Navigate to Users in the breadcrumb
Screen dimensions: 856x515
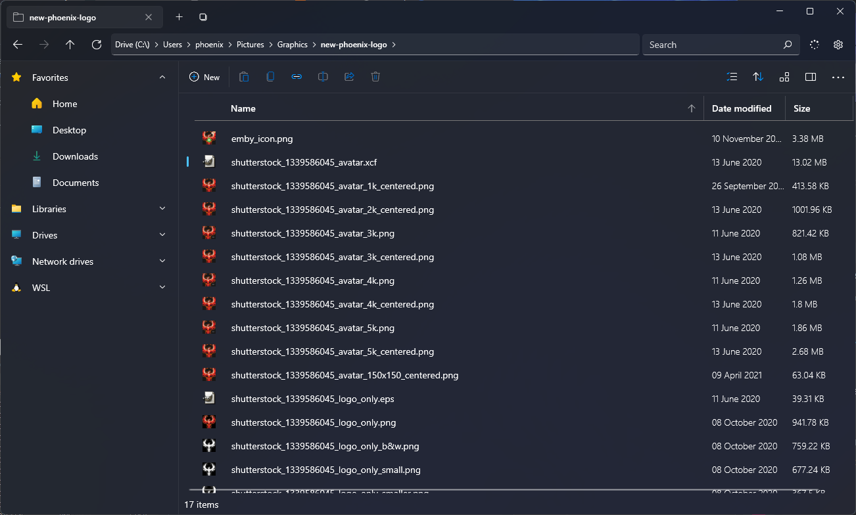(x=172, y=45)
